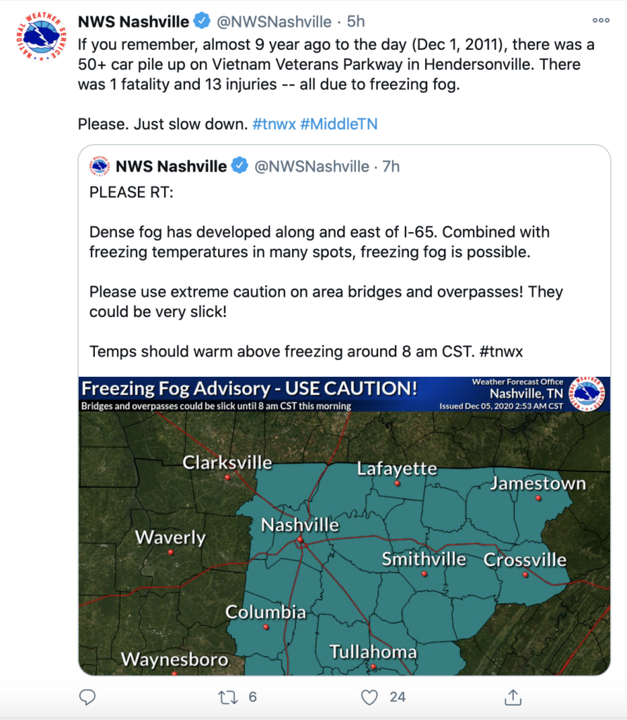Open the Freezing Fog Advisory map image
The height and width of the screenshot is (720, 627).
[x=344, y=526]
